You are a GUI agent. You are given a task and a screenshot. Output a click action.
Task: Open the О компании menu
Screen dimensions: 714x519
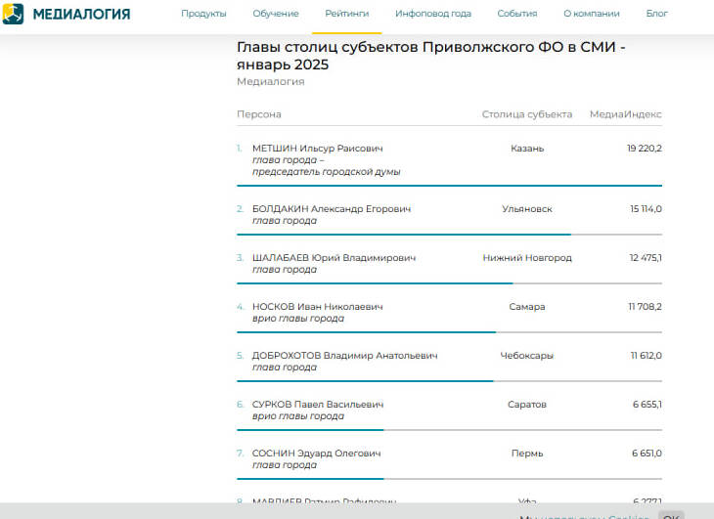[591, 14]
